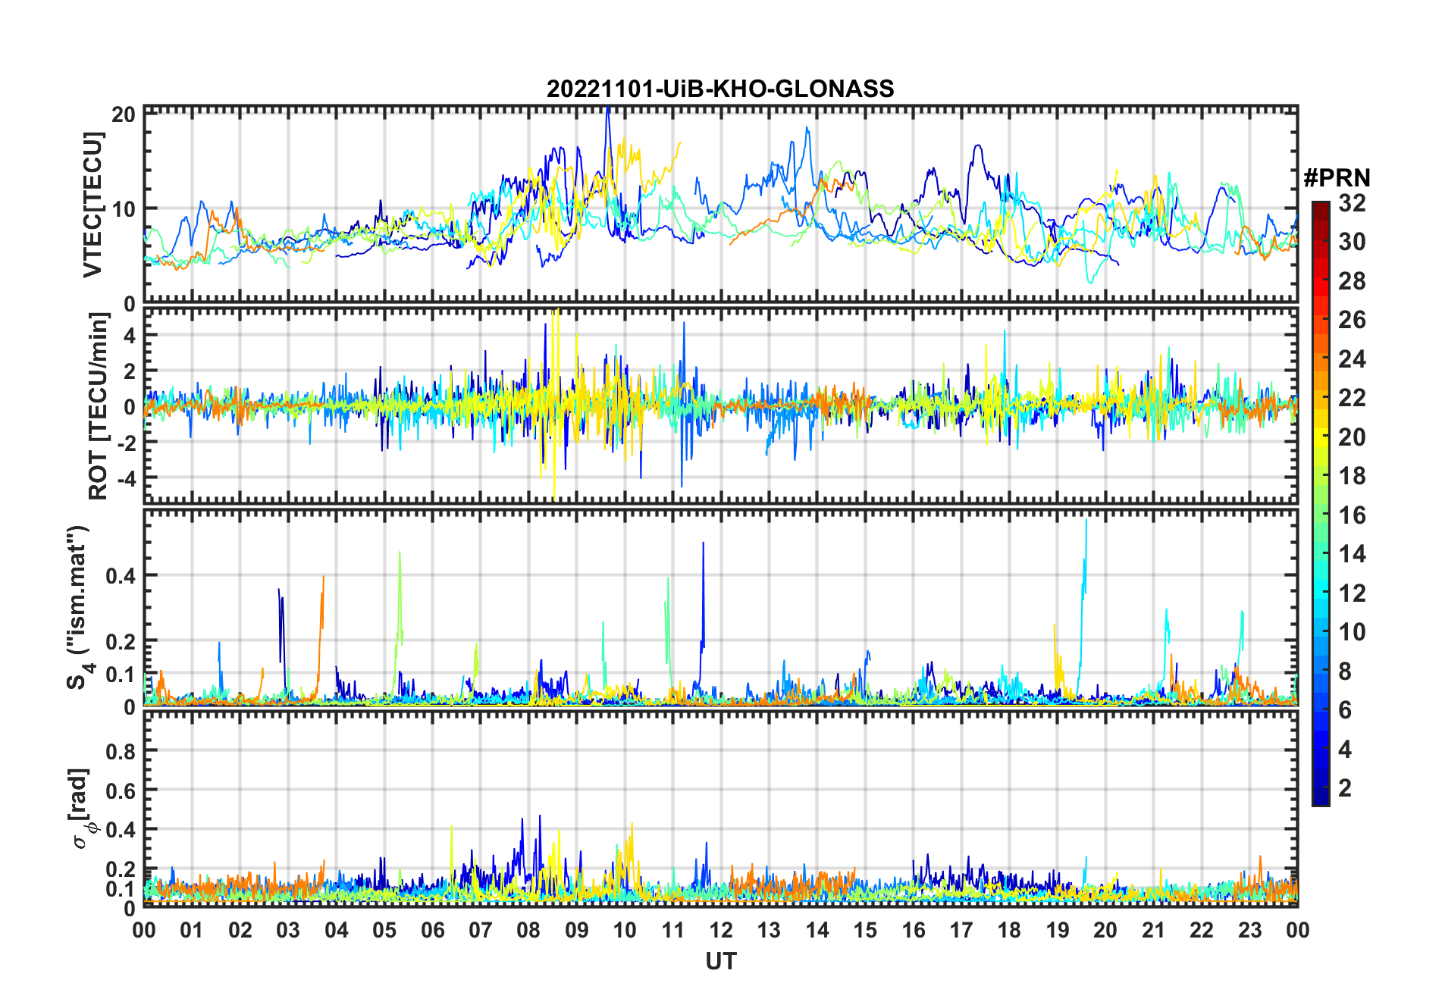Click colorbar tick label 26

point(1352,320)
